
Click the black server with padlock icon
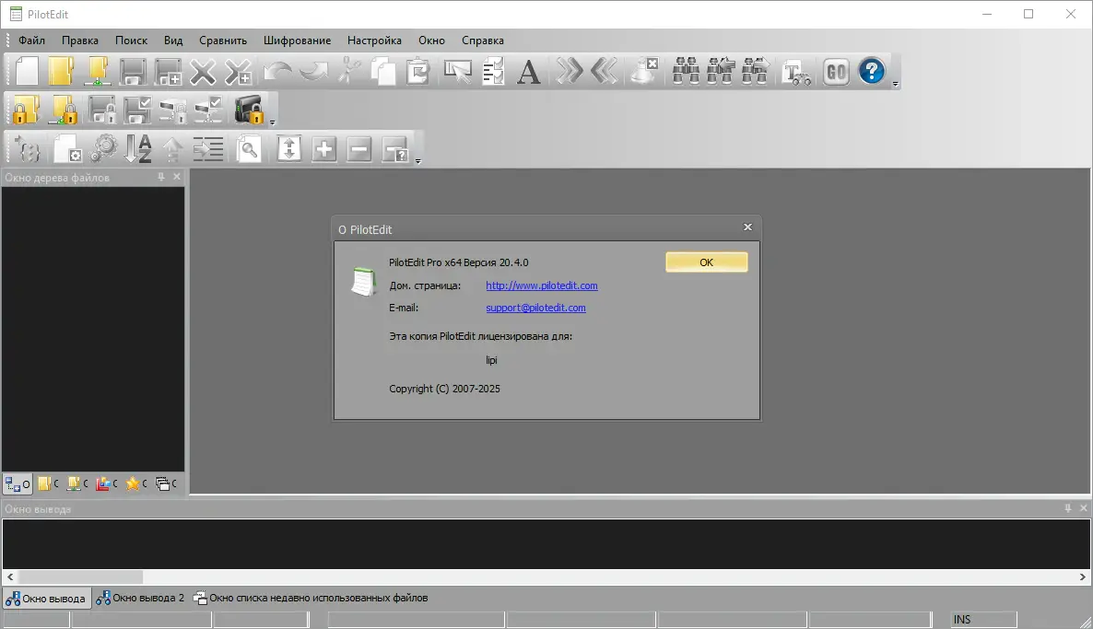[249, 111]
